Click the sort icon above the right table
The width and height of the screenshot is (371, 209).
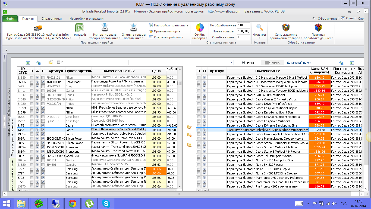coord(341,63)
